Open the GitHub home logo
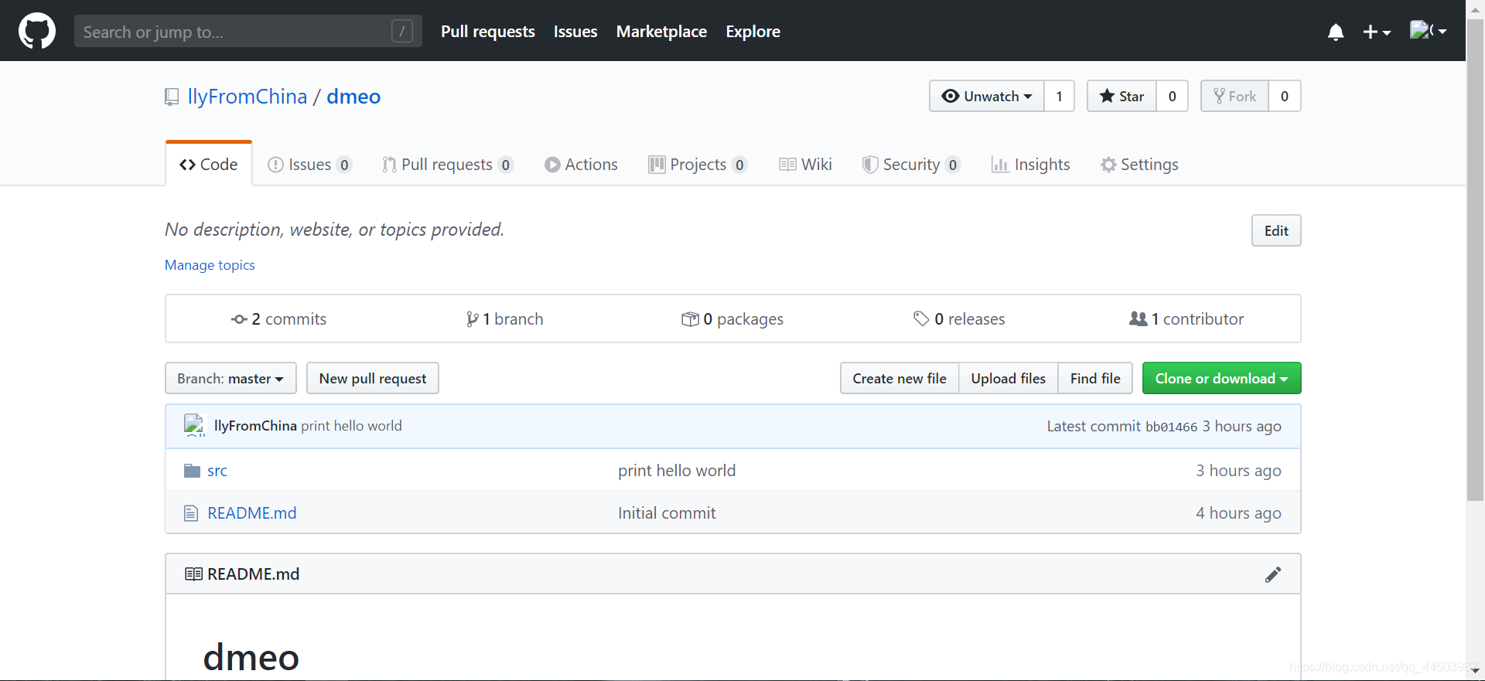Viewport: 1485px width, 681px height. click(x=37, y=31)
